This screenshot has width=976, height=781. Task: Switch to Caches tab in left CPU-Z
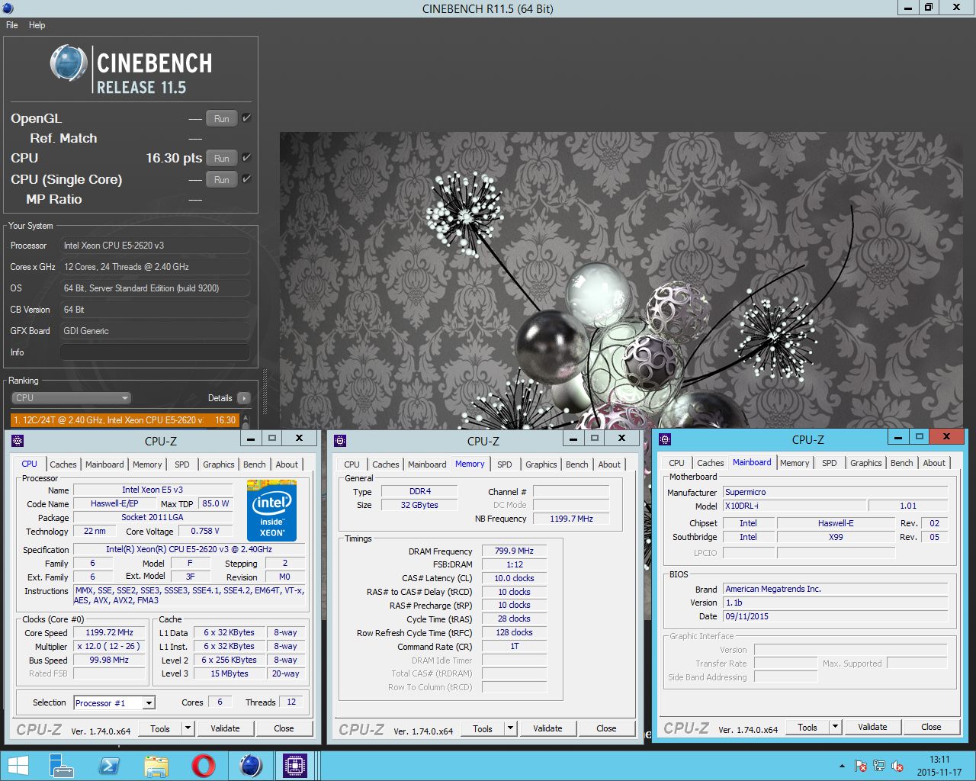coord(63,464)
